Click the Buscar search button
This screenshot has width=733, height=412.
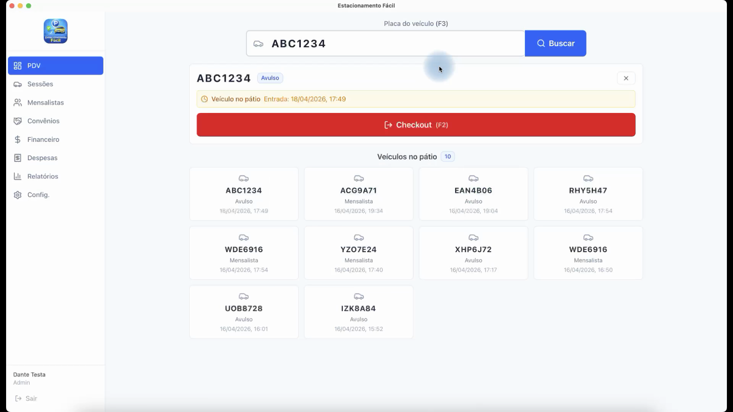click(555, 43)
